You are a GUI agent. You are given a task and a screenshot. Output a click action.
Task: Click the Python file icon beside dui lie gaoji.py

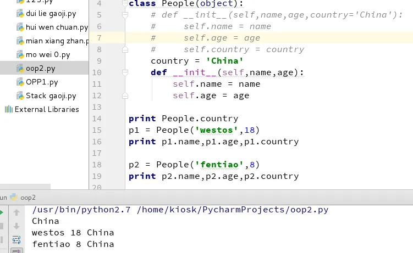pos(20,14)
